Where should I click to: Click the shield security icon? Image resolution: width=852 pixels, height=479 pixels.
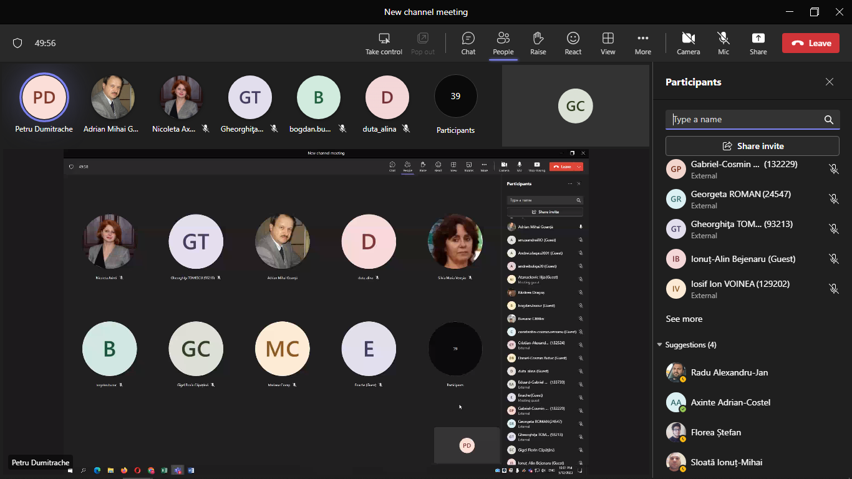tap(17, 43)
